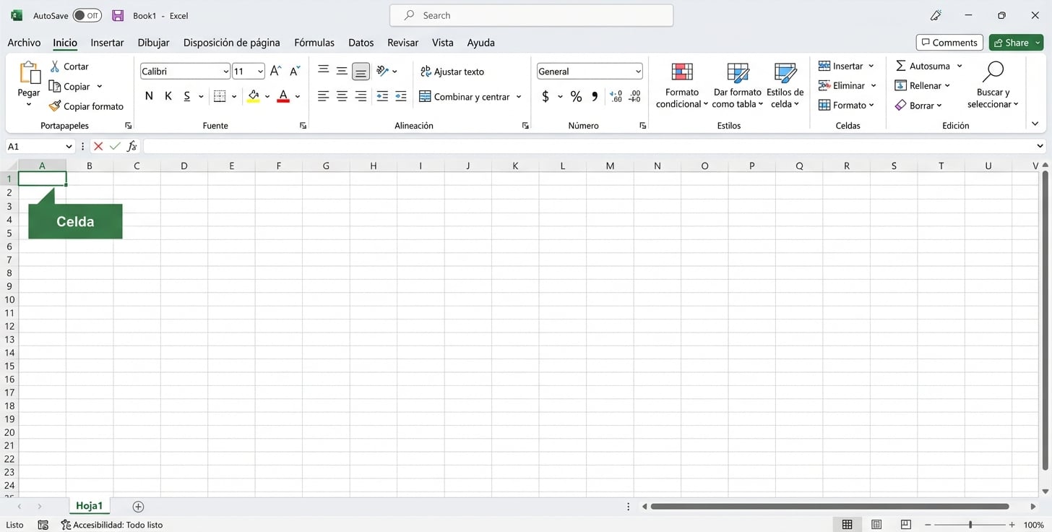
Task: Open the Disposición de página tab
Action: point(231,43)
